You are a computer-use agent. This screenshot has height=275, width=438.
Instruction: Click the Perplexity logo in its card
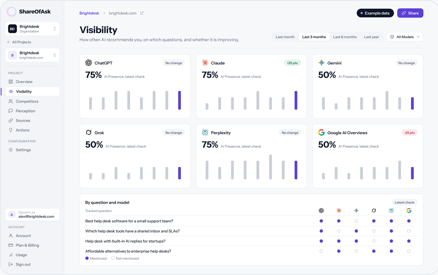tap(205, 133)
